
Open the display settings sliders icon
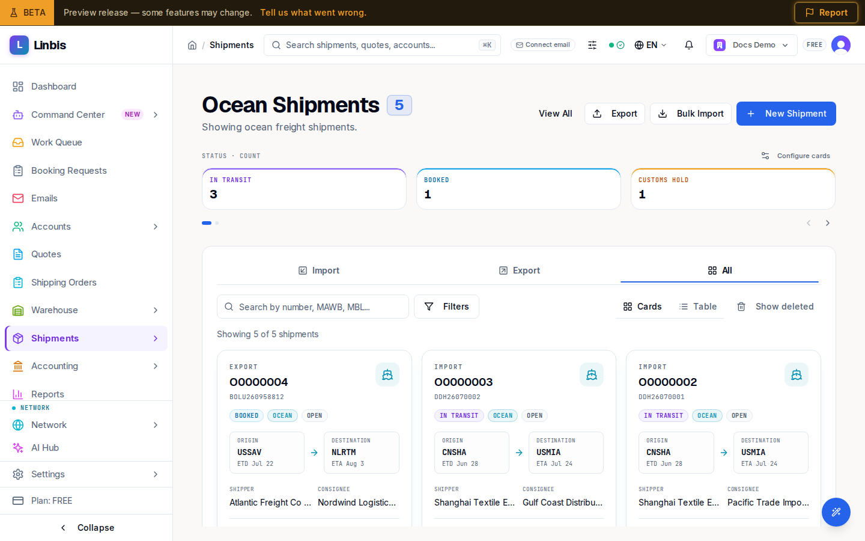click(x=592, y=45)
